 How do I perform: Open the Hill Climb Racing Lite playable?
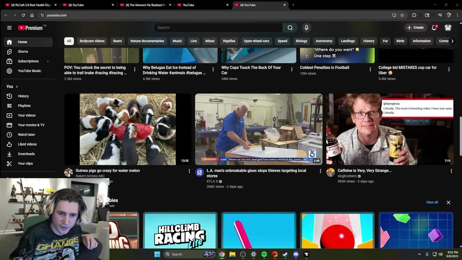point(180,230)
